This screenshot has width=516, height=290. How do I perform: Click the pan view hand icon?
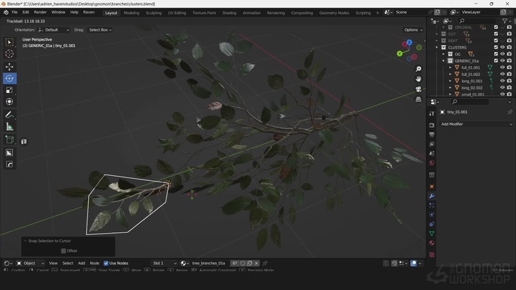[x=418, y=79]
